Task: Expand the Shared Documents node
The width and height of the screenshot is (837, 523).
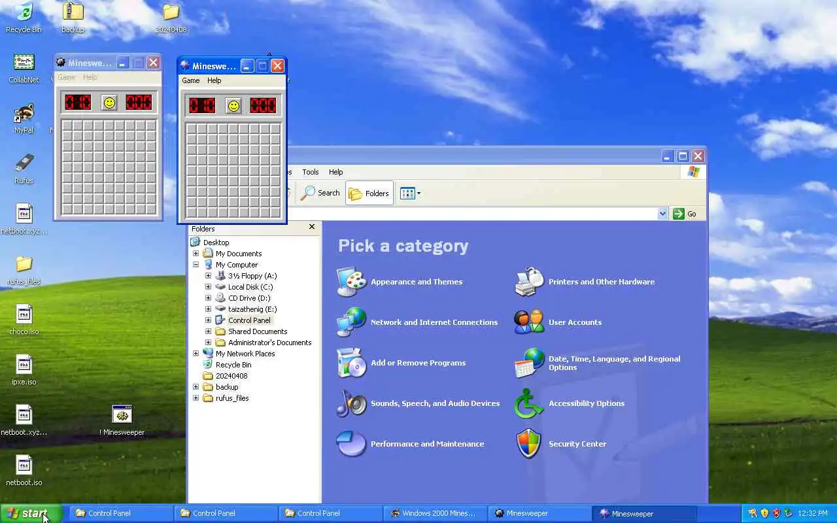Action: click(208, 331)
